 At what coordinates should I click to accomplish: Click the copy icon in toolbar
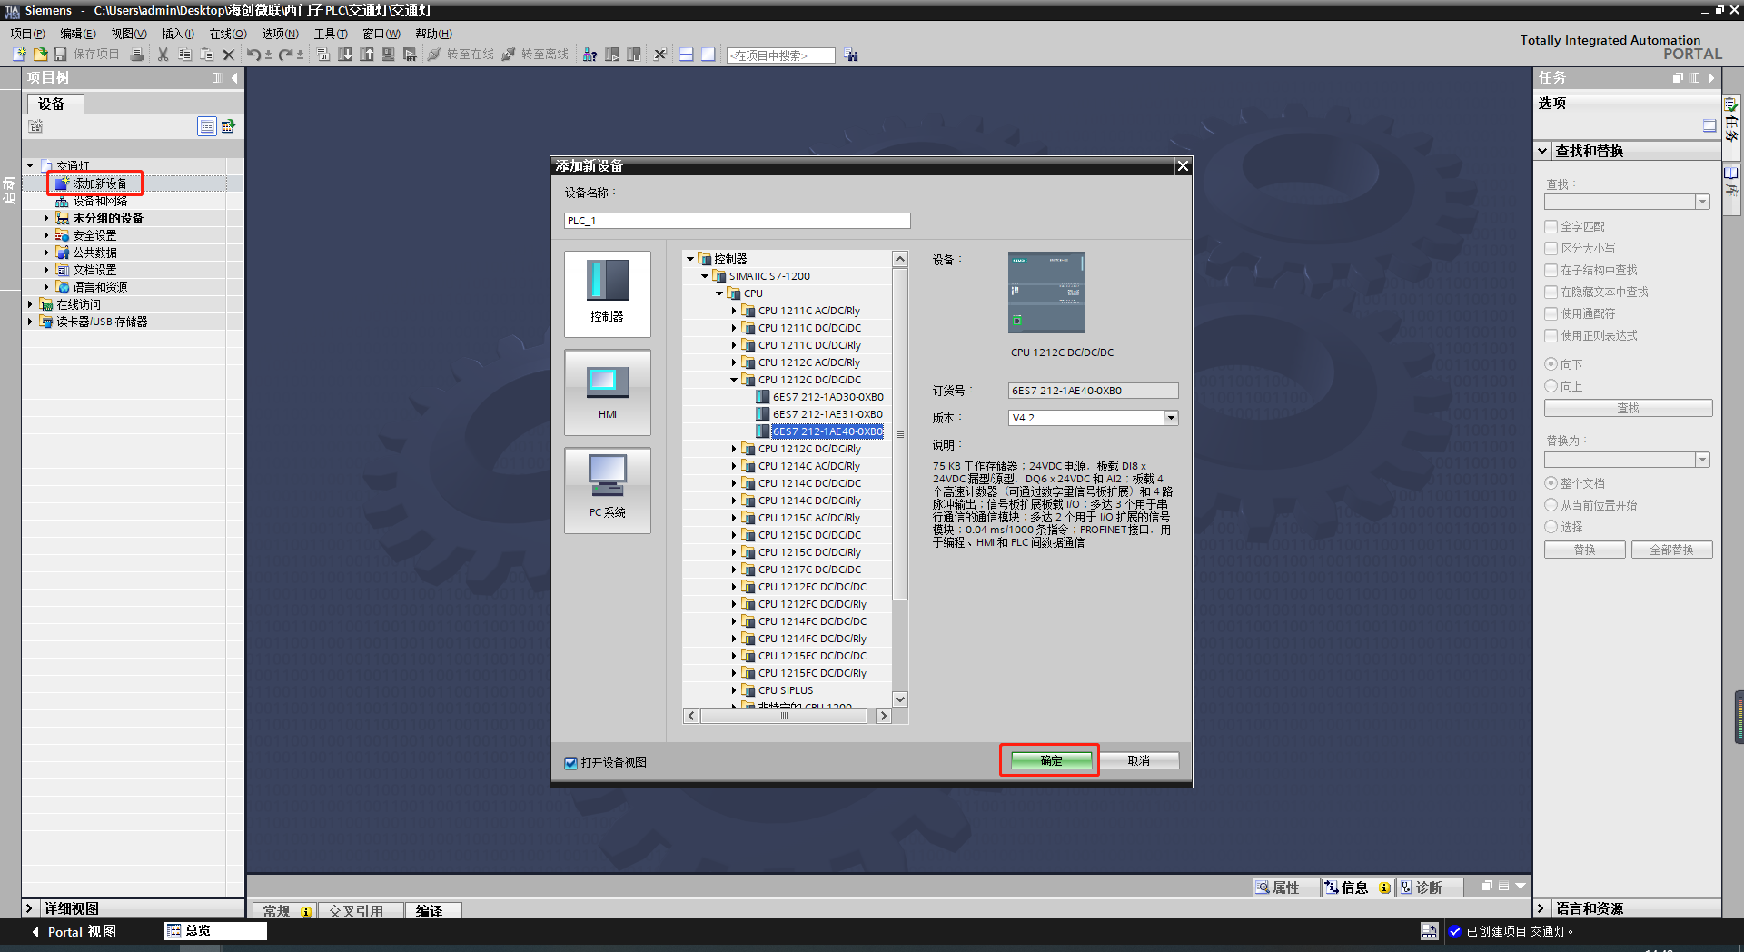pos(184,55)
